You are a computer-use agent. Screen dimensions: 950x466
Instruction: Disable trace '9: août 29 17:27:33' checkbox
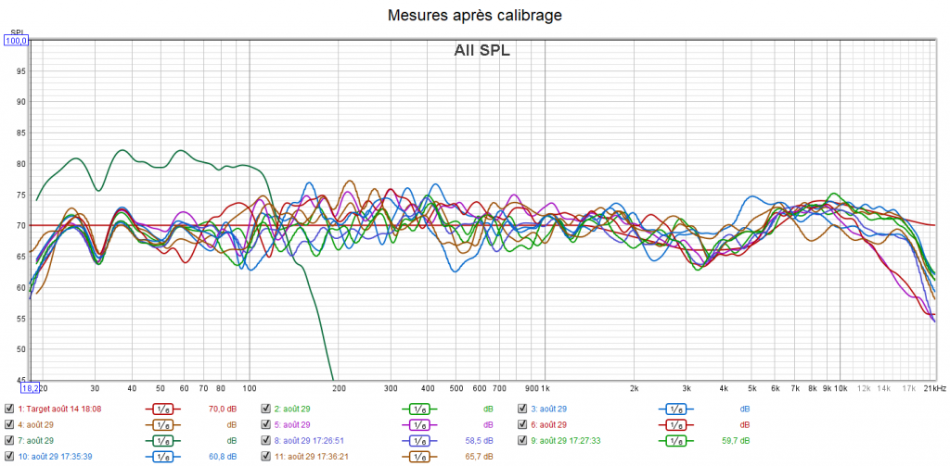pyautogui.click(x=522, y=440)
